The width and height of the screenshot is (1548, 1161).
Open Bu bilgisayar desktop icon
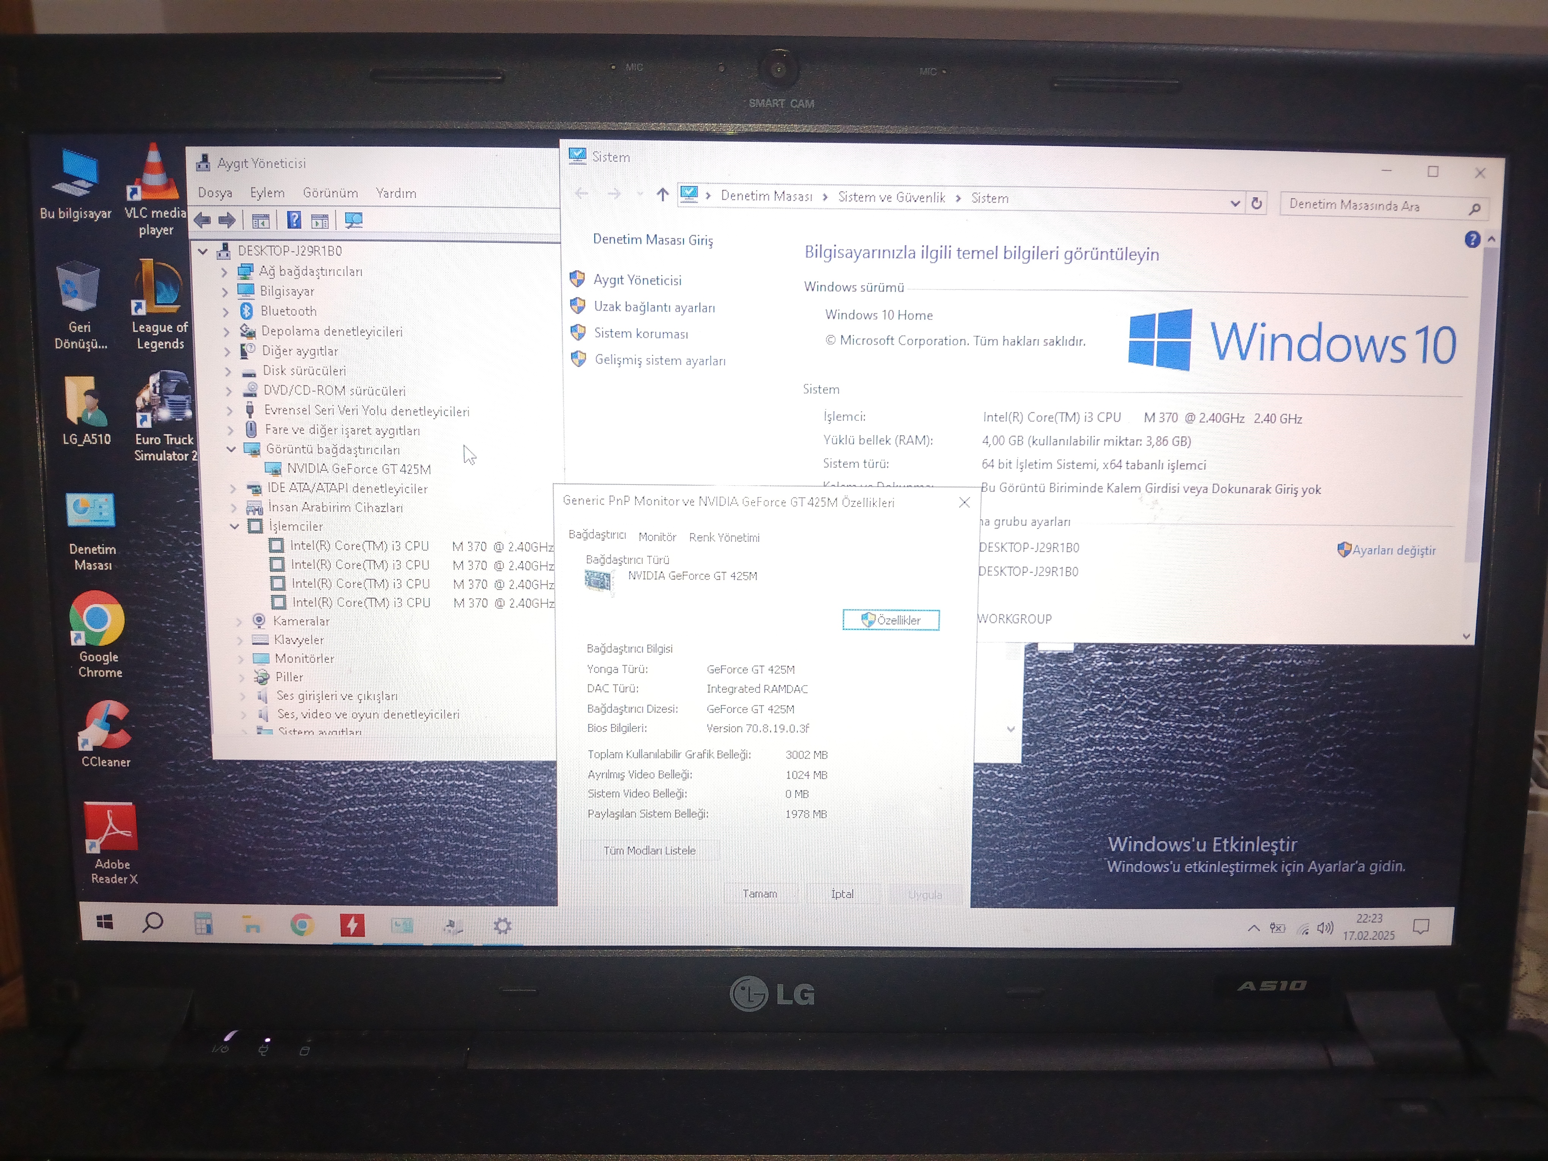(76, 184)
